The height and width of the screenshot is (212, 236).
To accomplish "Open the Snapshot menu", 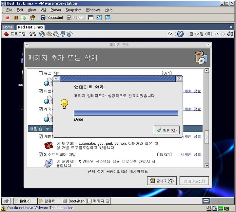I will pos(73,10).
